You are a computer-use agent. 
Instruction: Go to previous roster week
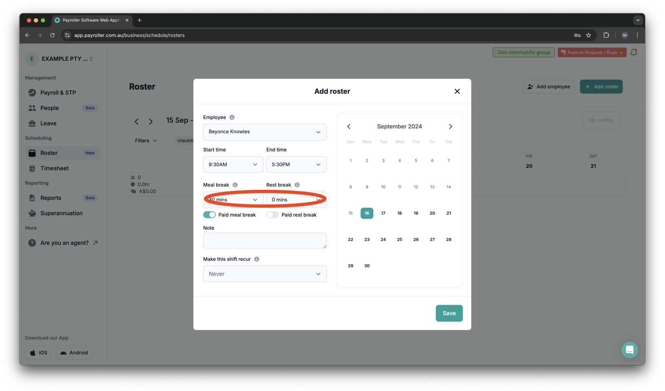pos(137,121)
